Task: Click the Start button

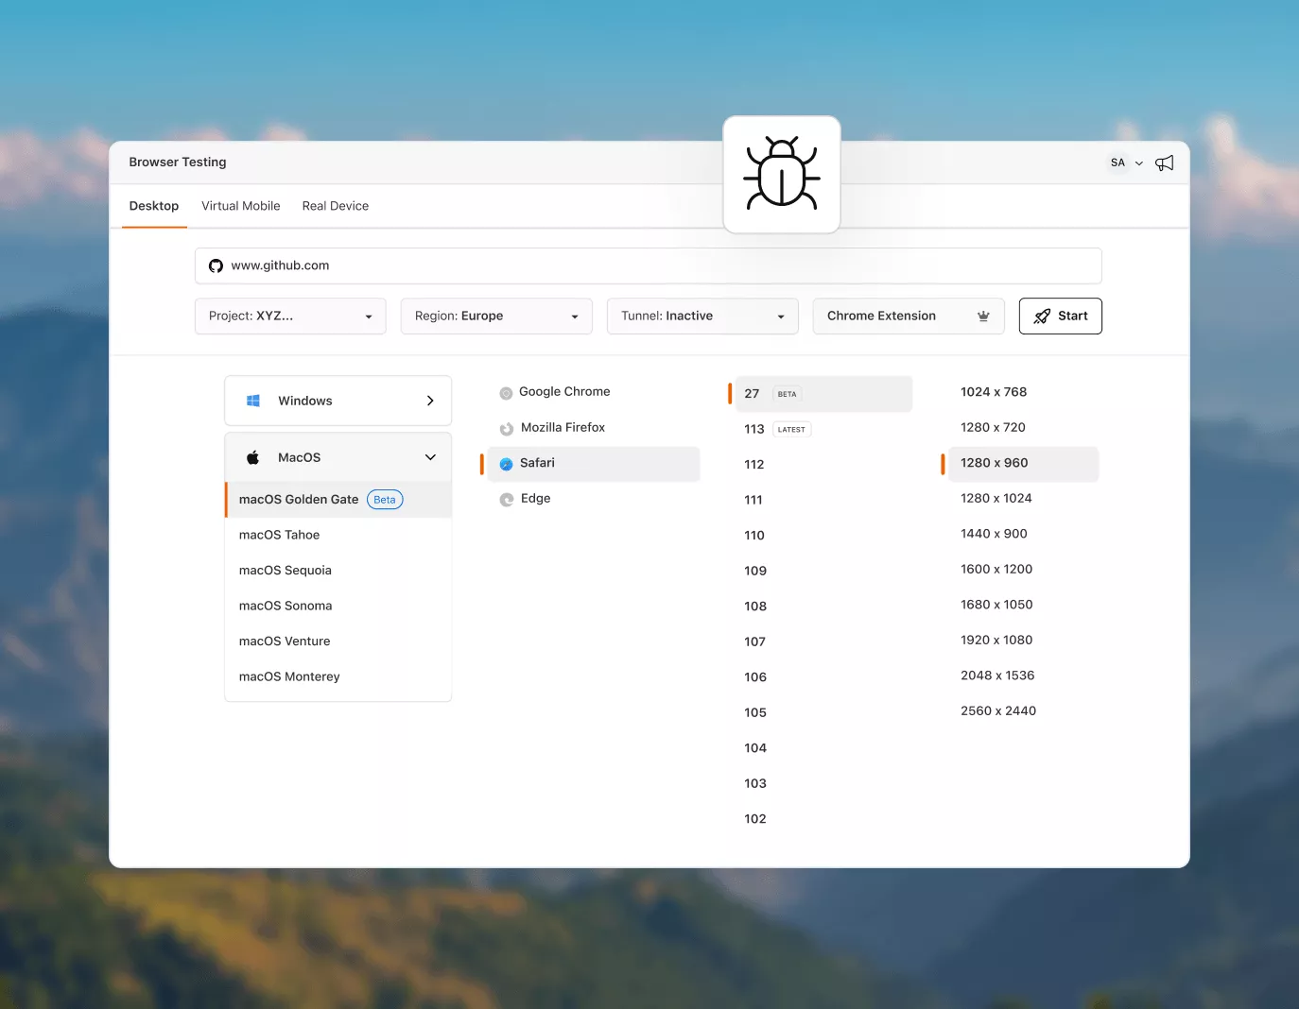Action: 1061,316
